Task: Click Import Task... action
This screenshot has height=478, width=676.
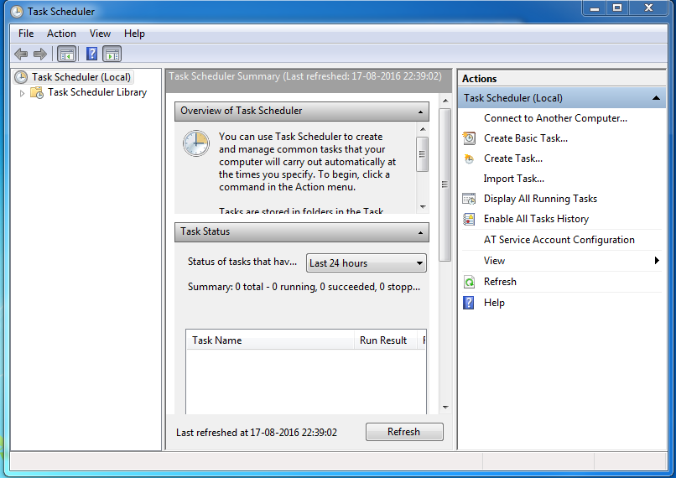Action: (x=514, y=179)
